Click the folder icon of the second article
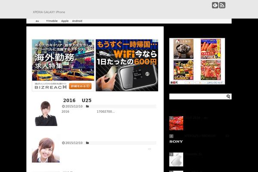This screenshot has width=258, height=172. tap(87, 143)
